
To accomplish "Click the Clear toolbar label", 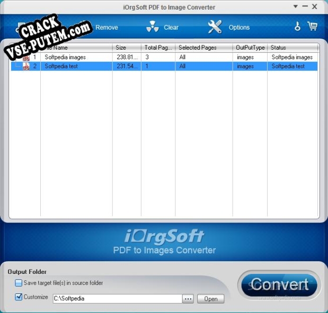I will point(171,27).
